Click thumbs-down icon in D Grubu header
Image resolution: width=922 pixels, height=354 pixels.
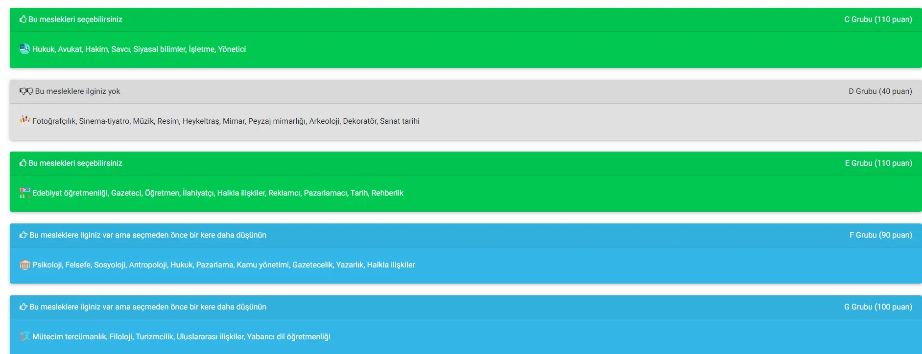pos(26,91)
